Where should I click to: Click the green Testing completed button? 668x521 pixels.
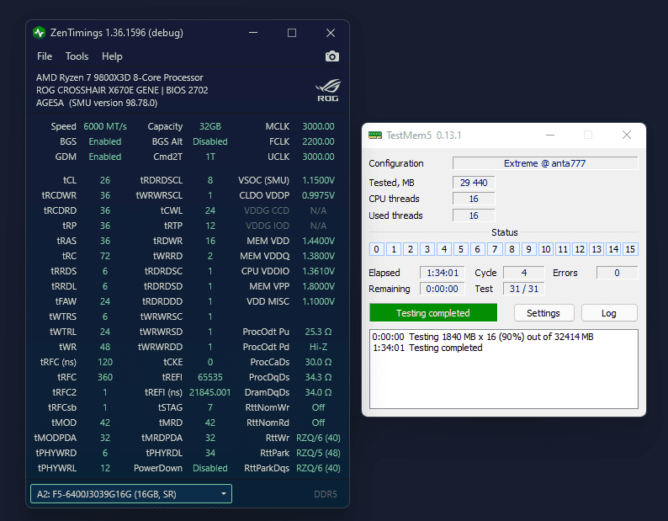point(433,313)
